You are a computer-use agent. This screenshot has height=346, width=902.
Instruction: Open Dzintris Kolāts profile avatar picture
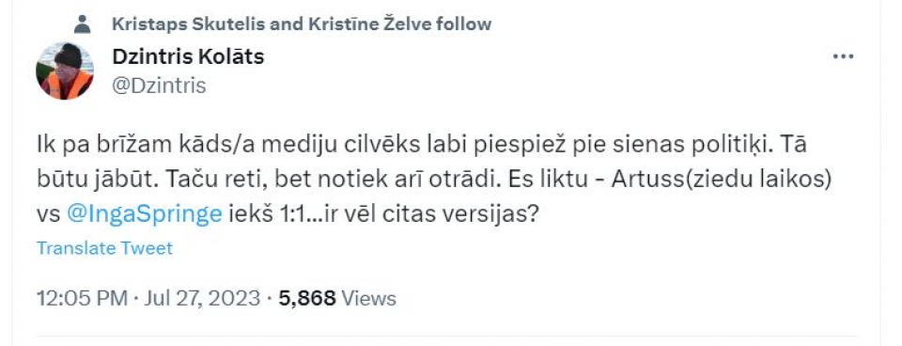pos(65,71)
